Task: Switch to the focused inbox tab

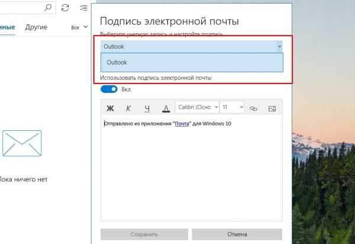Action: tap(8, 27)
